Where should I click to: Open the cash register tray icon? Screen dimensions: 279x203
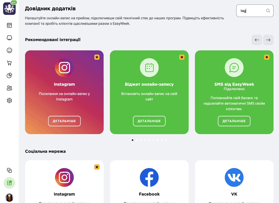tap(9, 38)
